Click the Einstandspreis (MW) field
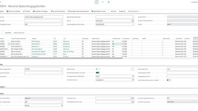The height and width of the screenshot is (111, 198). pyautogui.click(x=182, y=73)
